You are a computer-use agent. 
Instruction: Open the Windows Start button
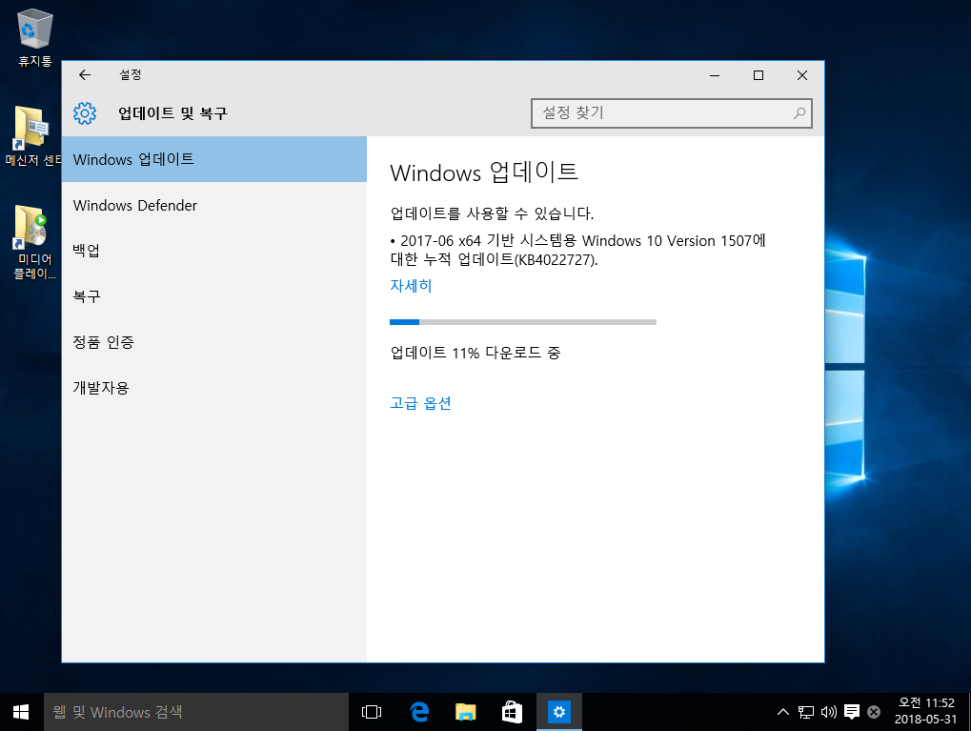click(21, 712)
